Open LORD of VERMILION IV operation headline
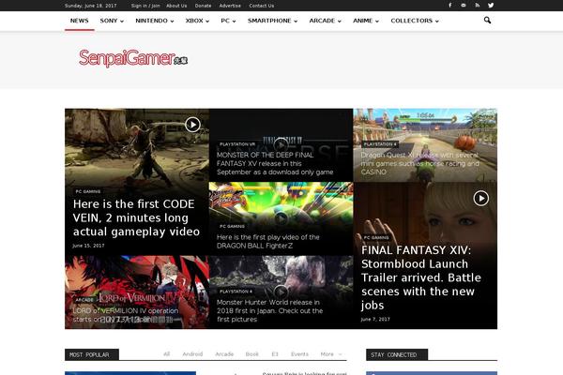 pyautogui.click(x=126, y=315)
